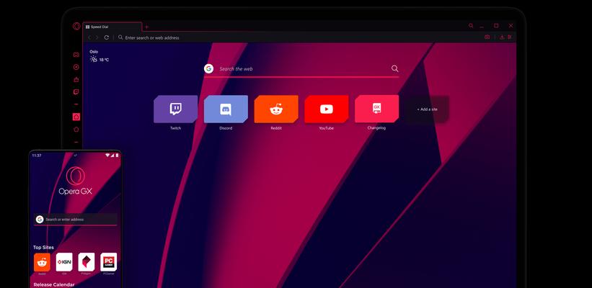Open the downloads icon in toolbar
The image size is (592, 288).
click(502, 37)
